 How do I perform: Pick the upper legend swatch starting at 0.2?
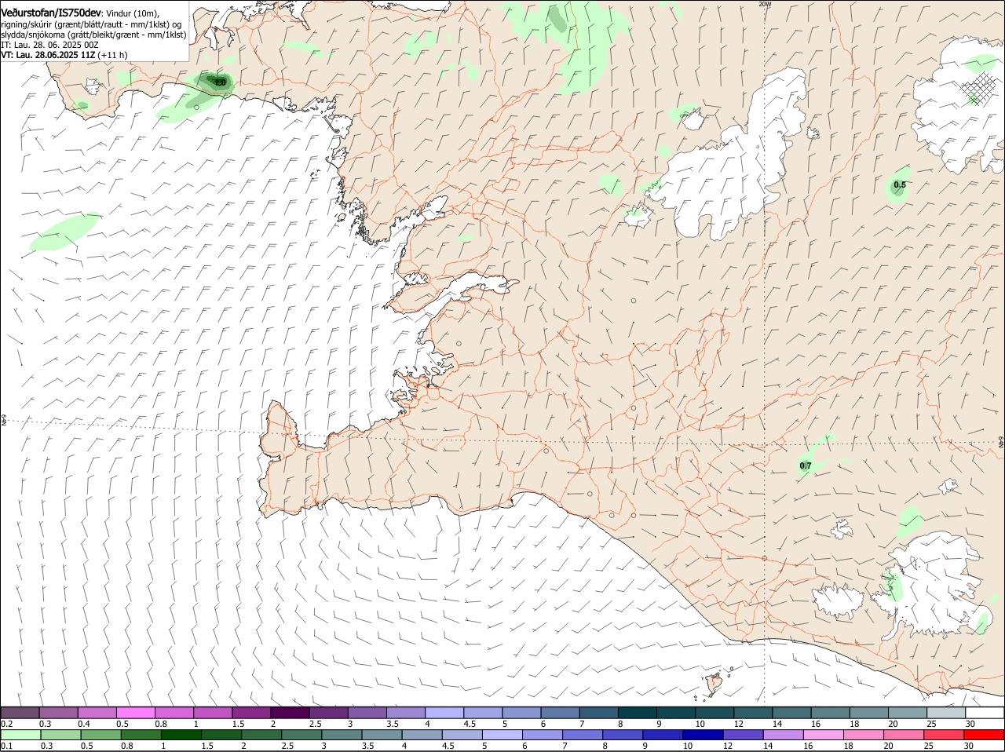click(x=20, y=713)
